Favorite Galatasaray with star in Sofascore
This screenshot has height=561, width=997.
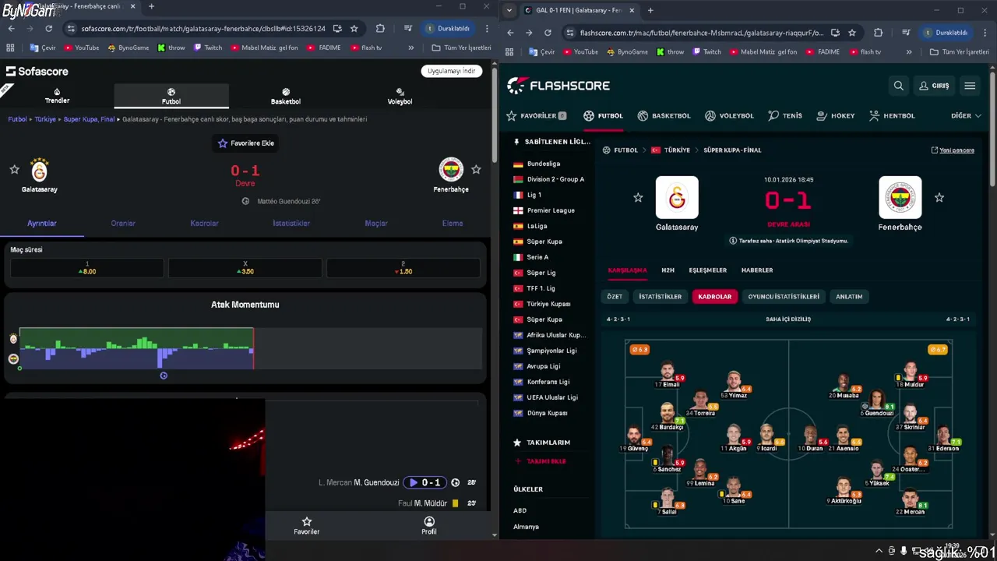click(x=14, y=169)
